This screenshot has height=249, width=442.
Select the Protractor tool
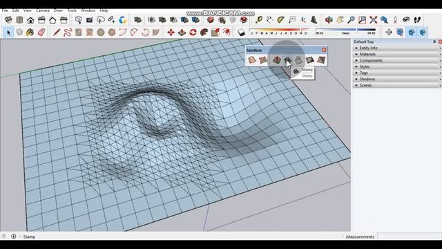(281, 20)
